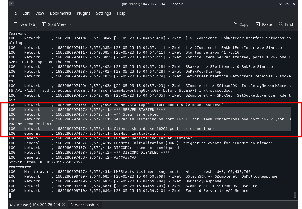Open the Find search bar
The width and height of the screenshot is (302, 209).
pyautogui.click(x=286, y=24)
